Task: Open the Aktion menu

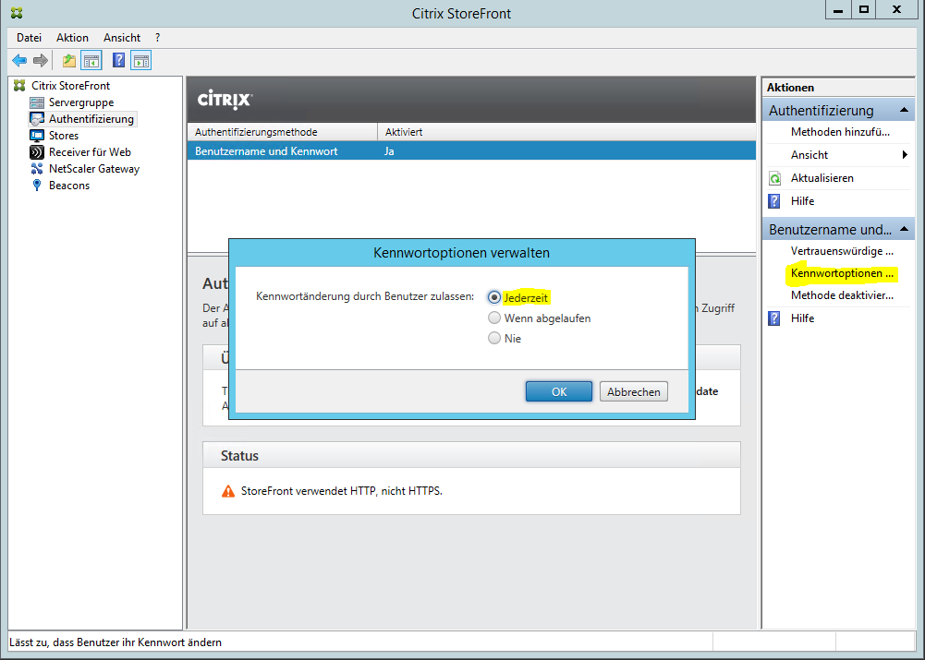Action: coord(73,38)
